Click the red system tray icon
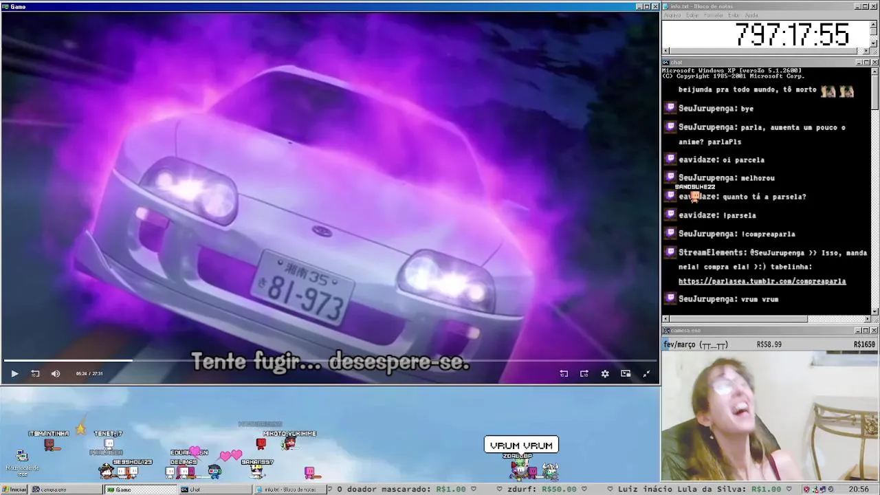Viewport: 880px width, 495px height. tap(806, 489)
